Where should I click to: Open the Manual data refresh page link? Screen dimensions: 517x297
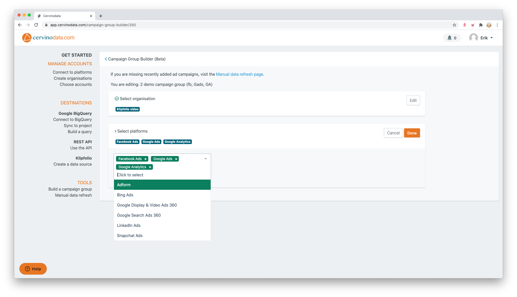(239, 74)
